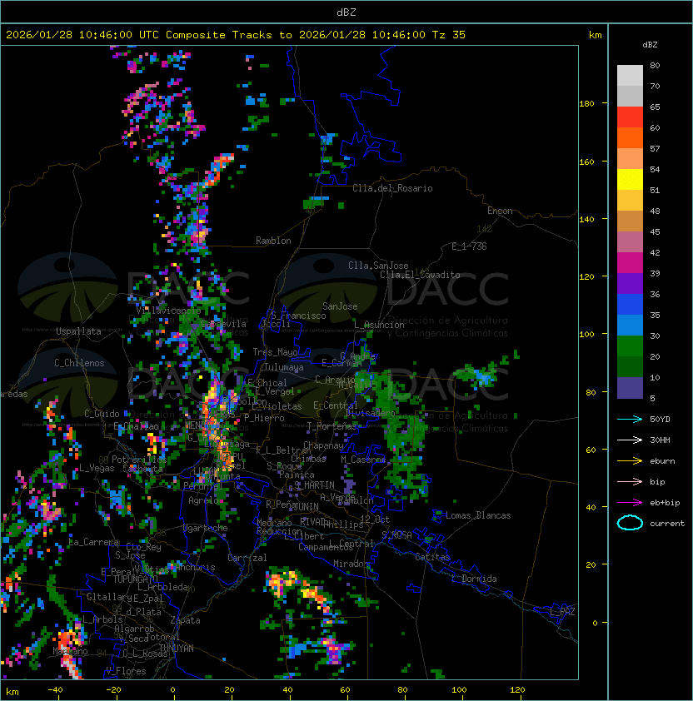This screenshot has width=693, height=701.
Task: Click the 'Mirador' place label
Action: click(351, 564)
